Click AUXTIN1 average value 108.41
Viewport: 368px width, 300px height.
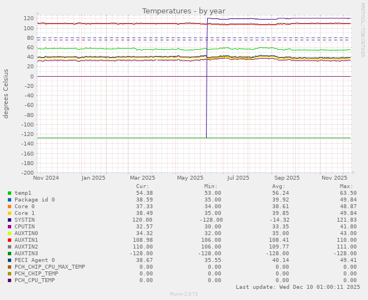280,240
